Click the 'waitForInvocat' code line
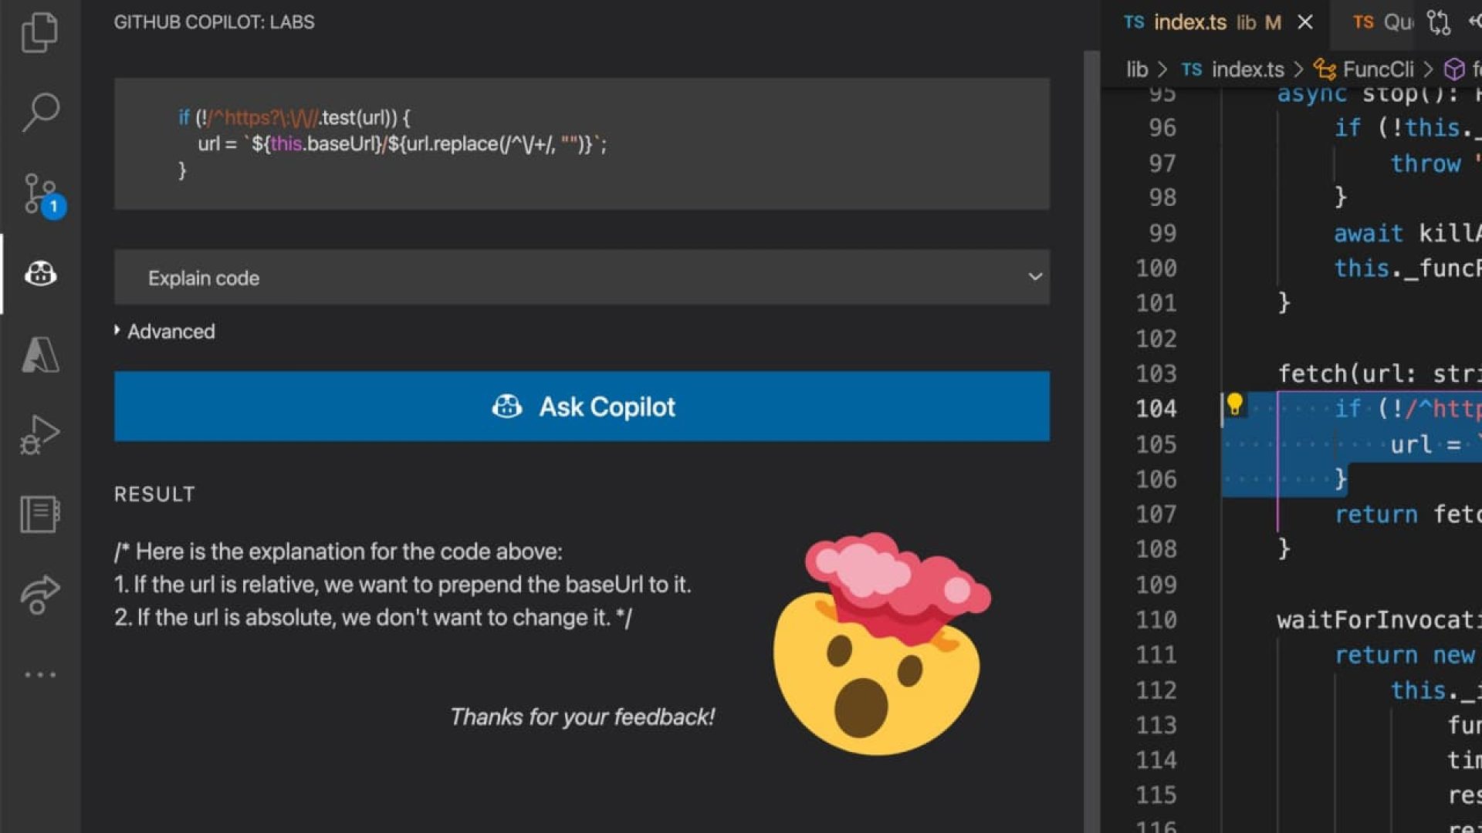Image resolution: width=1482 pixels, height=833 pixels. pyautogui.click(x=1379, y=620)
